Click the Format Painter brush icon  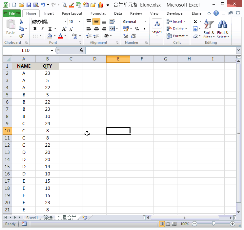pyautogui.click(x=21, y=36)
